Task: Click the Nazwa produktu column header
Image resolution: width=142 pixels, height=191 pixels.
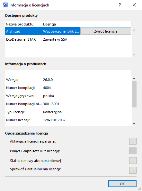Action: 24,24
